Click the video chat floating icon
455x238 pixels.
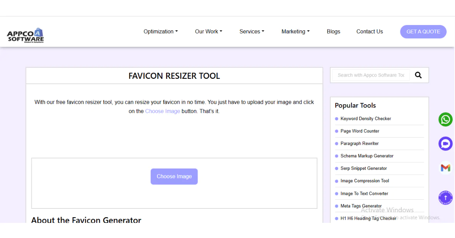click(445, 144)
